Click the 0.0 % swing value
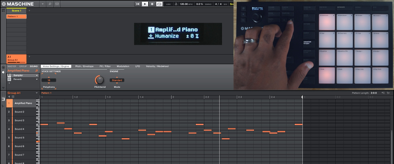The height and width of the screenshot is (164, 394). pos(200,4)
